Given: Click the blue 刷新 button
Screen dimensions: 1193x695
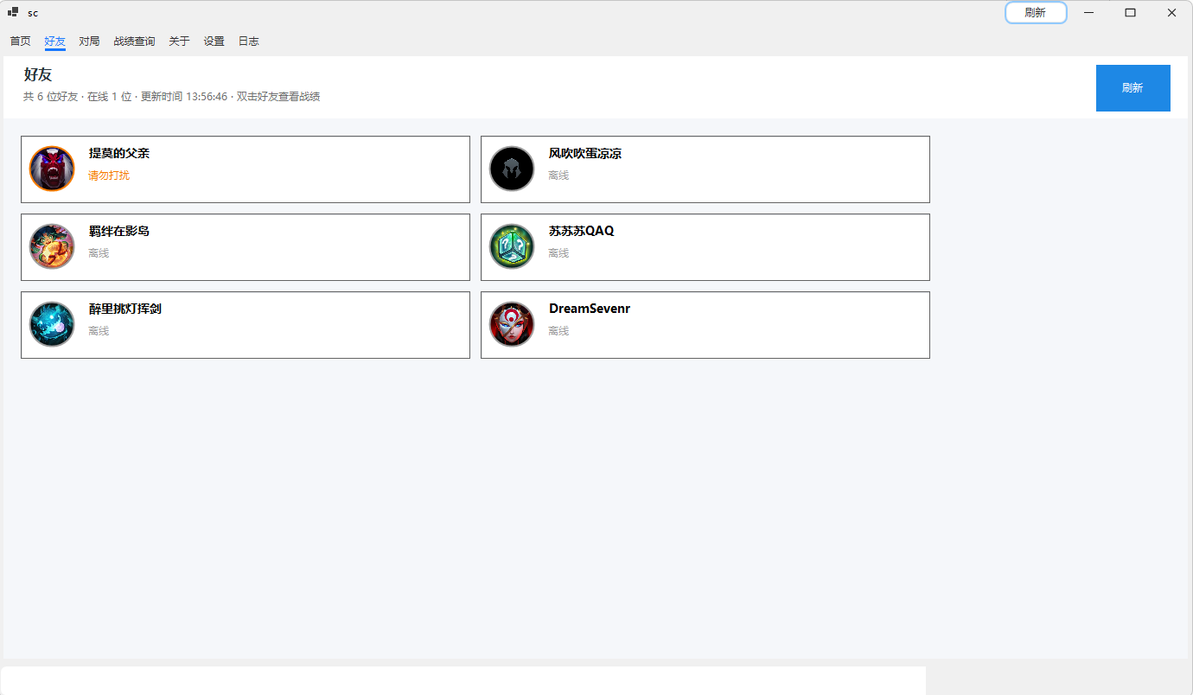Looking at the screenshot, I should pos(1133,88).
